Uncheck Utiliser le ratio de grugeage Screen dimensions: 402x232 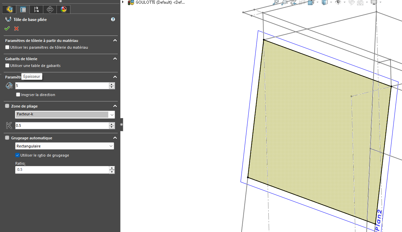[x=18, y=155]
